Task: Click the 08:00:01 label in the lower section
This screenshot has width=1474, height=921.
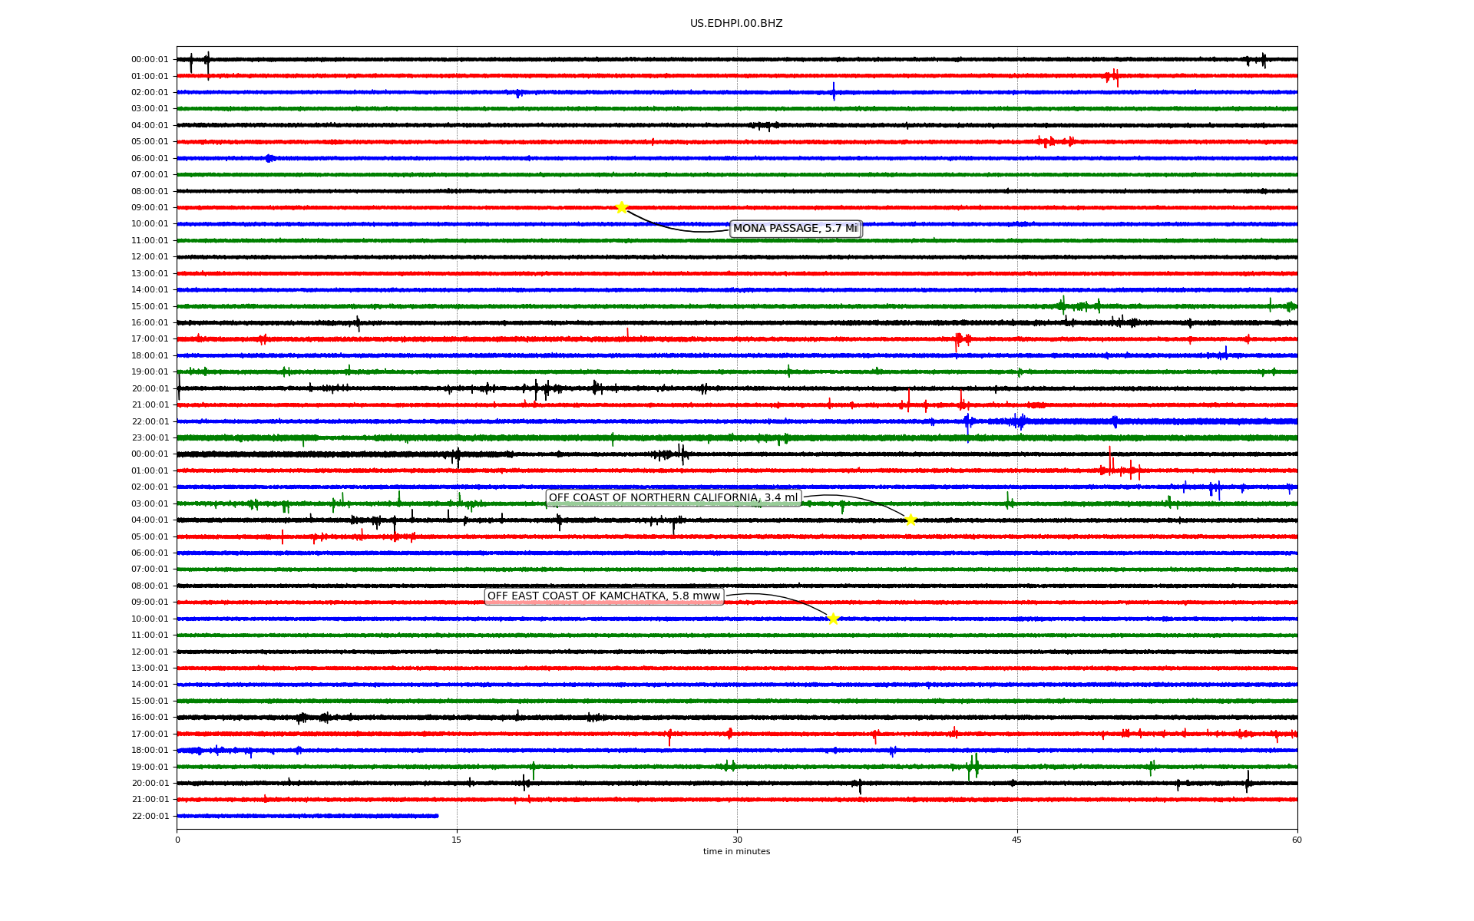Action: 150,586
